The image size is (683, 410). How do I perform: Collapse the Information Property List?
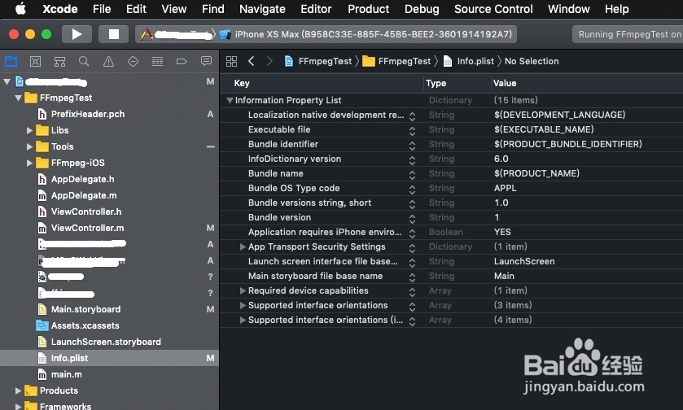pos(230,101)
